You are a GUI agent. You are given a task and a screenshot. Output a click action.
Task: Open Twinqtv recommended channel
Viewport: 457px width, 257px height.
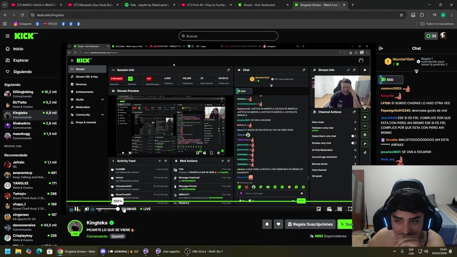[x=31, y=196]
